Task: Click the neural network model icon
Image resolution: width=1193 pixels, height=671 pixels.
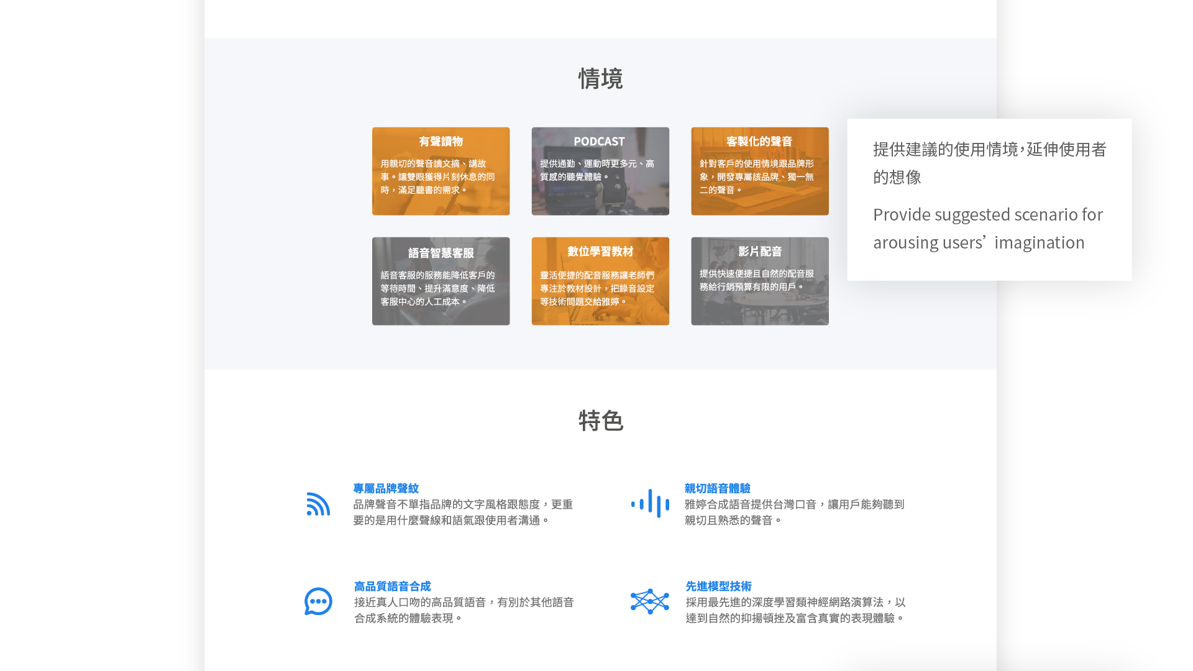Action: (x=650, y=601)
